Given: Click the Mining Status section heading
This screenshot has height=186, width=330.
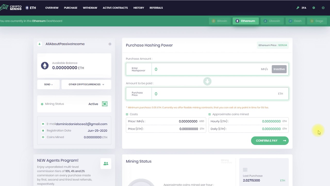Looking at the screenshot, I should click(139, 161).
